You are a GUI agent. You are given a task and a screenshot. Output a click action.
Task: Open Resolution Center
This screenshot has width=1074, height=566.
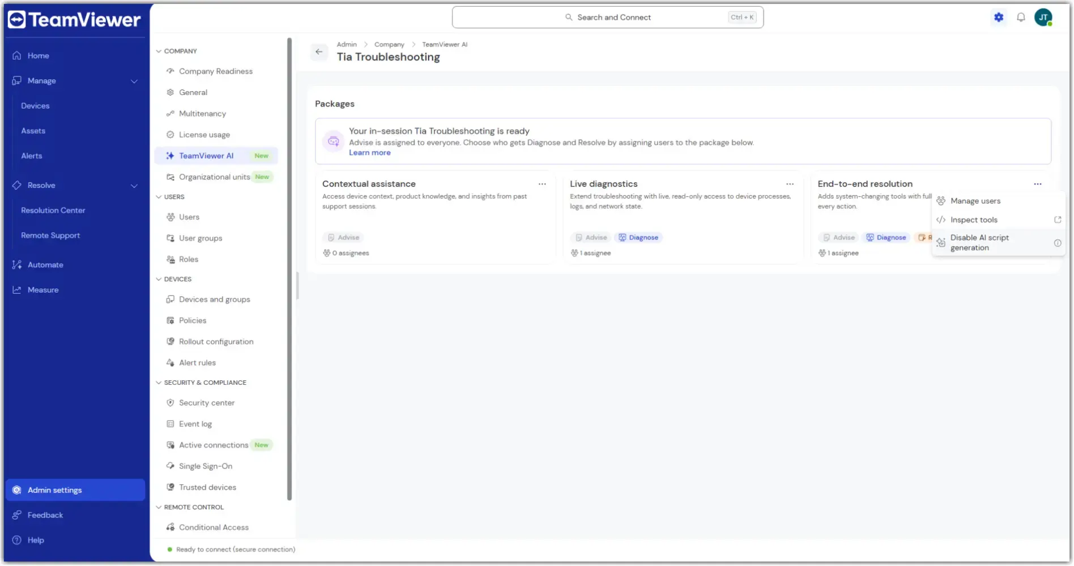(53, 211)
